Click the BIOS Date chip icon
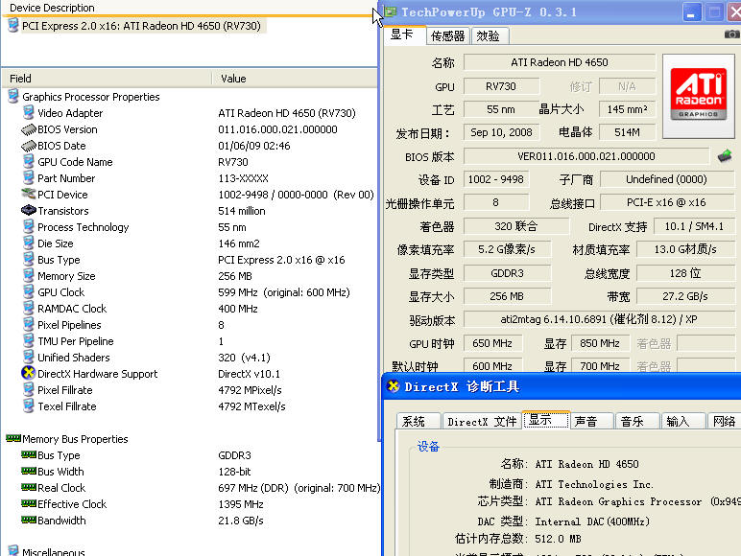741x556 pixels. [29, 146]
